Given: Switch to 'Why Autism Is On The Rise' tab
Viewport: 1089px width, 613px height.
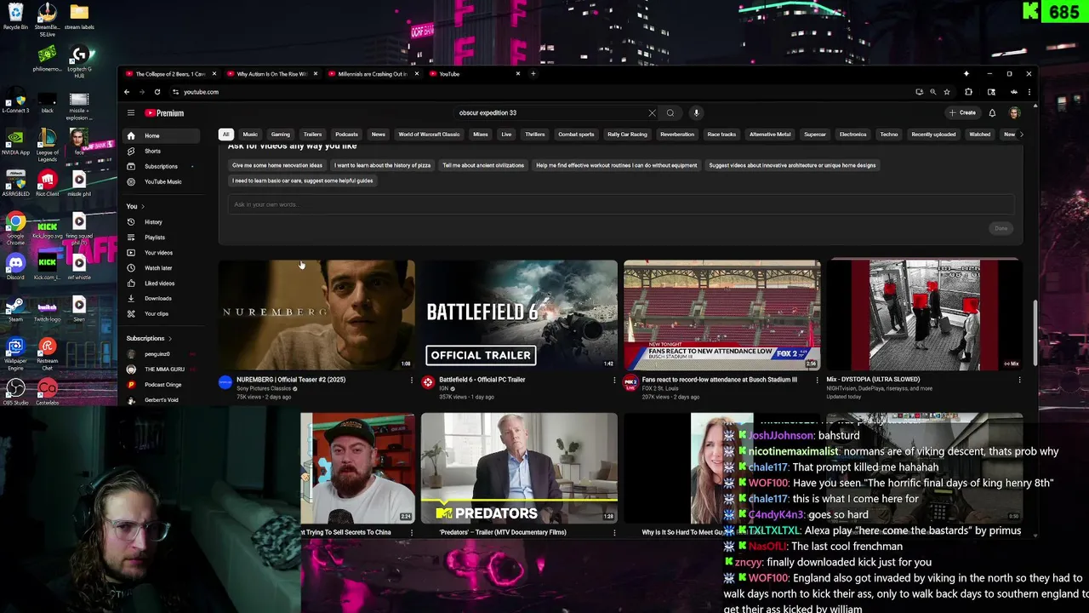Looking at the screenshot, I should pyautogui.click(x=271, y=74).
